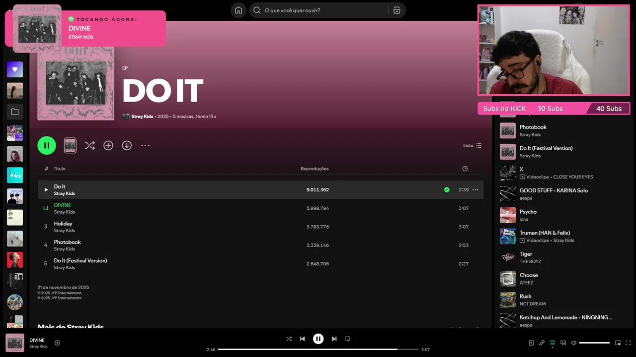Play the track Do It in row one
Viewport: 636px width, 357px height.
[46, 190]
